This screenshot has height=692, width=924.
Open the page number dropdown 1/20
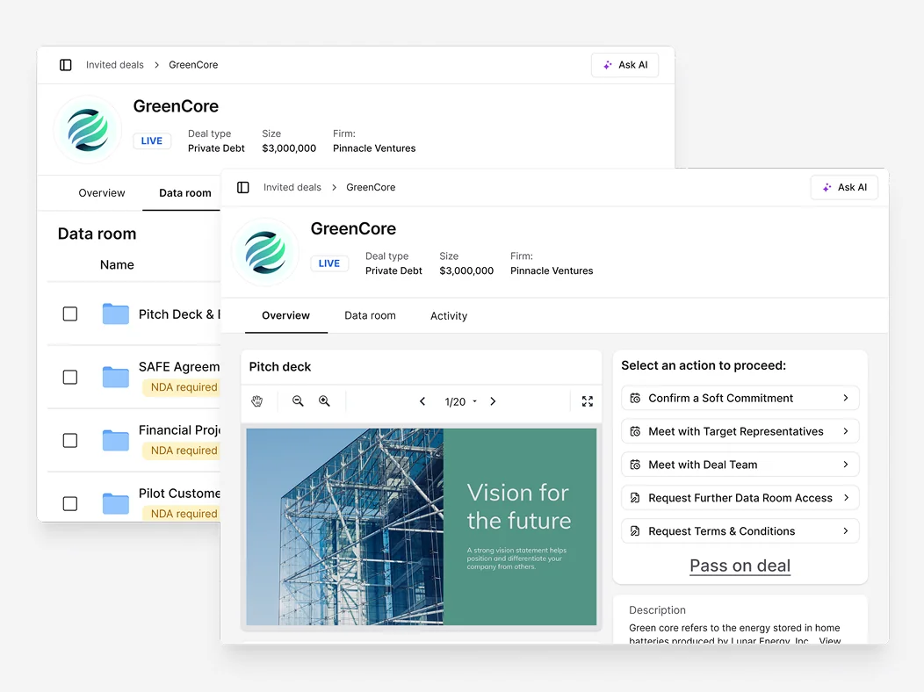(x=460, y=401)
